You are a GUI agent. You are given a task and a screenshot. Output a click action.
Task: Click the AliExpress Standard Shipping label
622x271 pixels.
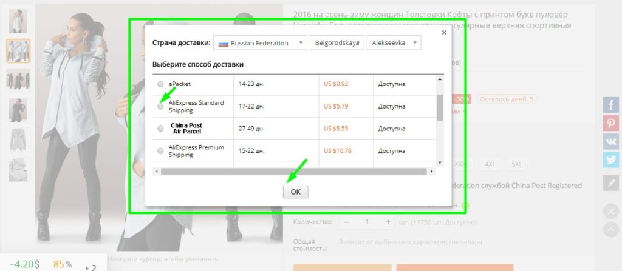(x=196, y=106)
